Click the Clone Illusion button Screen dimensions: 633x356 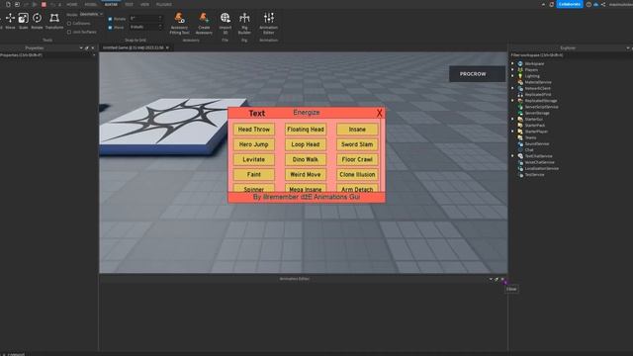[357, 174]
